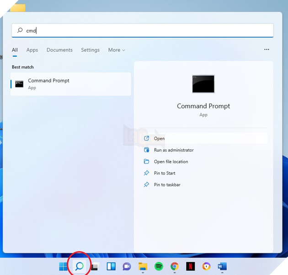
Task: Click Open in the Command Prompt panel
Action: click(204, 138)
